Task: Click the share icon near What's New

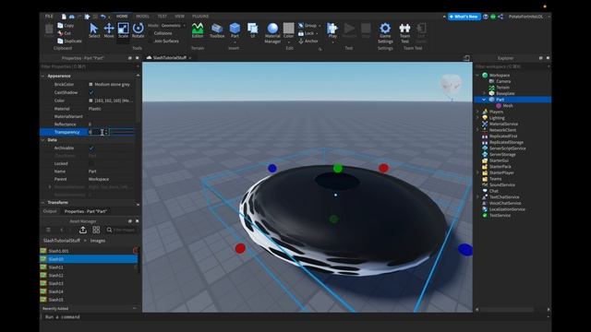Action: click(501, 17)
